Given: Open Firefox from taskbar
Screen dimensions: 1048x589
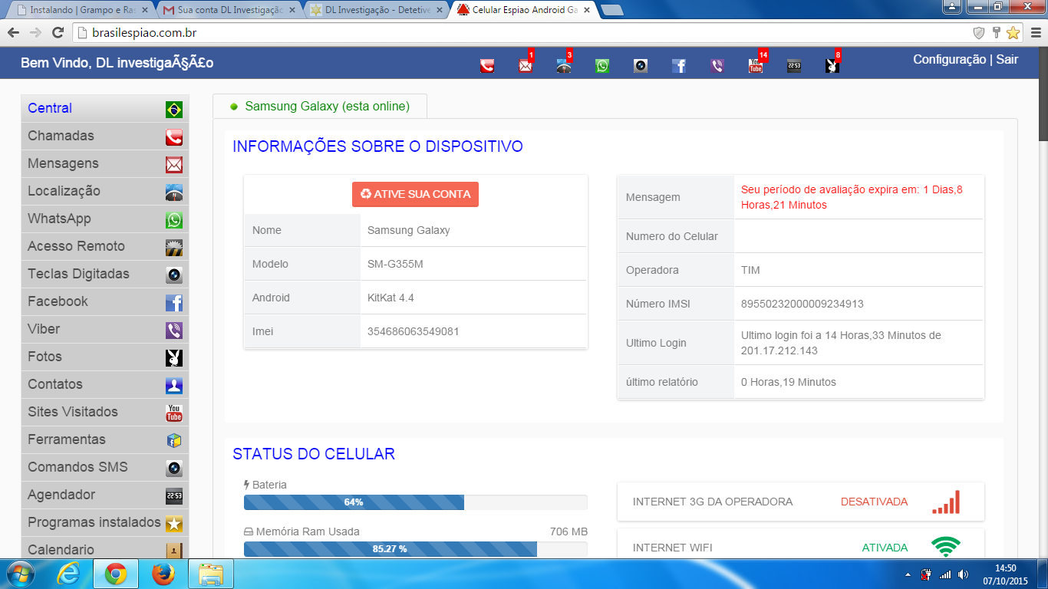Looking at the screenshot, I should [x=163, y=574].
